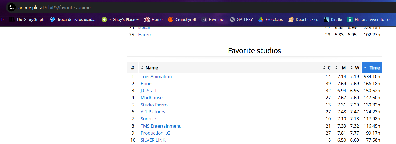
Task: Open The StoryGraph bookmark icon
Action: tap(12, 20)
